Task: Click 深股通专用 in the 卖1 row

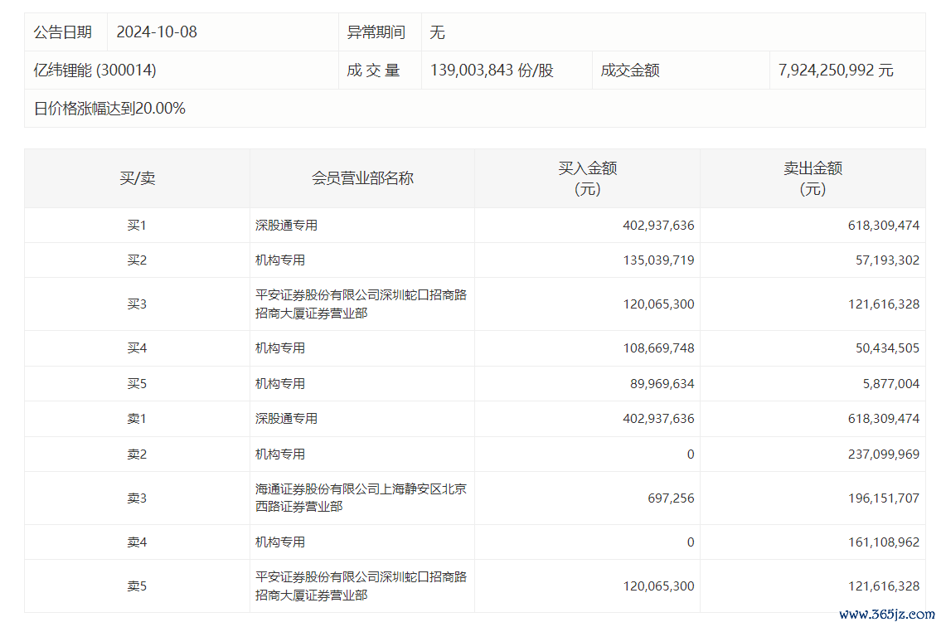Action: tap(286, 419)
